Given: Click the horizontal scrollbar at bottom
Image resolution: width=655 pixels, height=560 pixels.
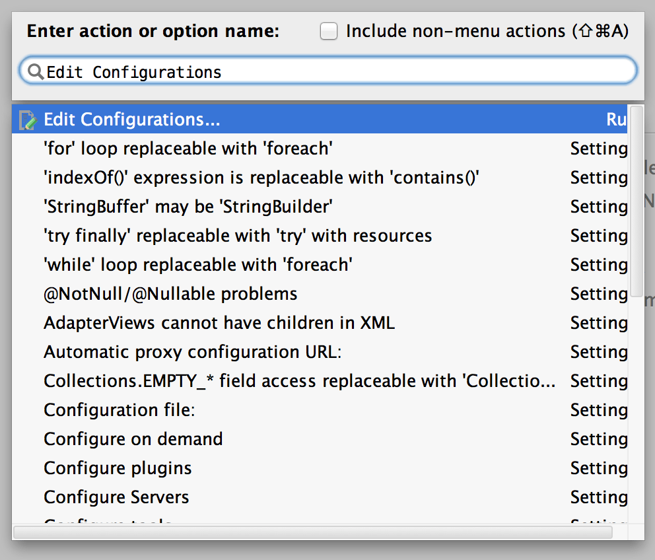Looking at the screenshot, I should [317, 533].
